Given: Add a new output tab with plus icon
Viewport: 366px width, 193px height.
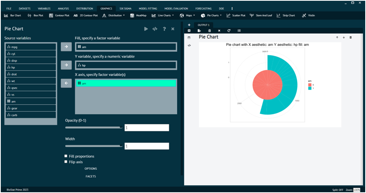Looking at the screenshot, I should (x=189, y=25).
